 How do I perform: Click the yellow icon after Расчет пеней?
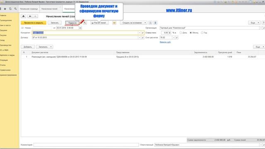click(114, 23)
